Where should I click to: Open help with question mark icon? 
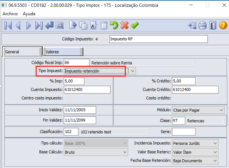[223, 25]
